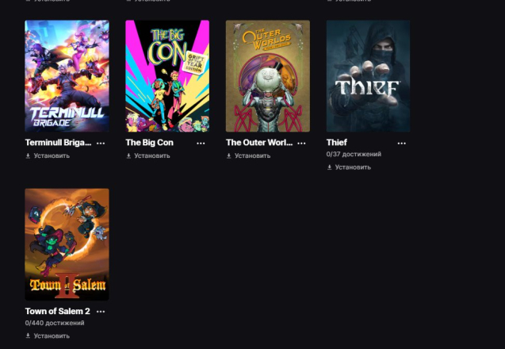Screen dimensions: 505x349
Task: Open The Big Con three-dot options menu
Action: coord(201,143)
